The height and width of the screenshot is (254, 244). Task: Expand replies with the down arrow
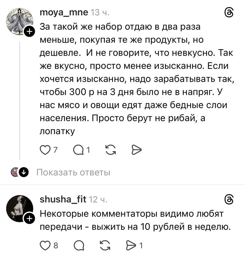click(23, 173)
